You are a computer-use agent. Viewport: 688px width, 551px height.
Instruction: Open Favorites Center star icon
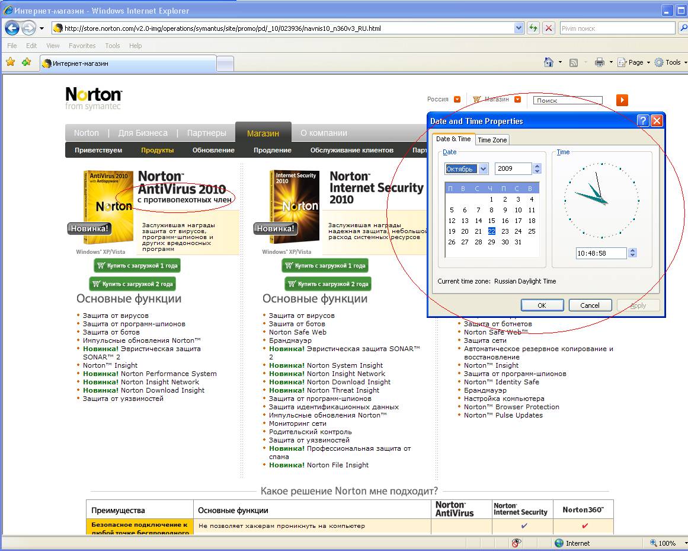click(11, 62)
